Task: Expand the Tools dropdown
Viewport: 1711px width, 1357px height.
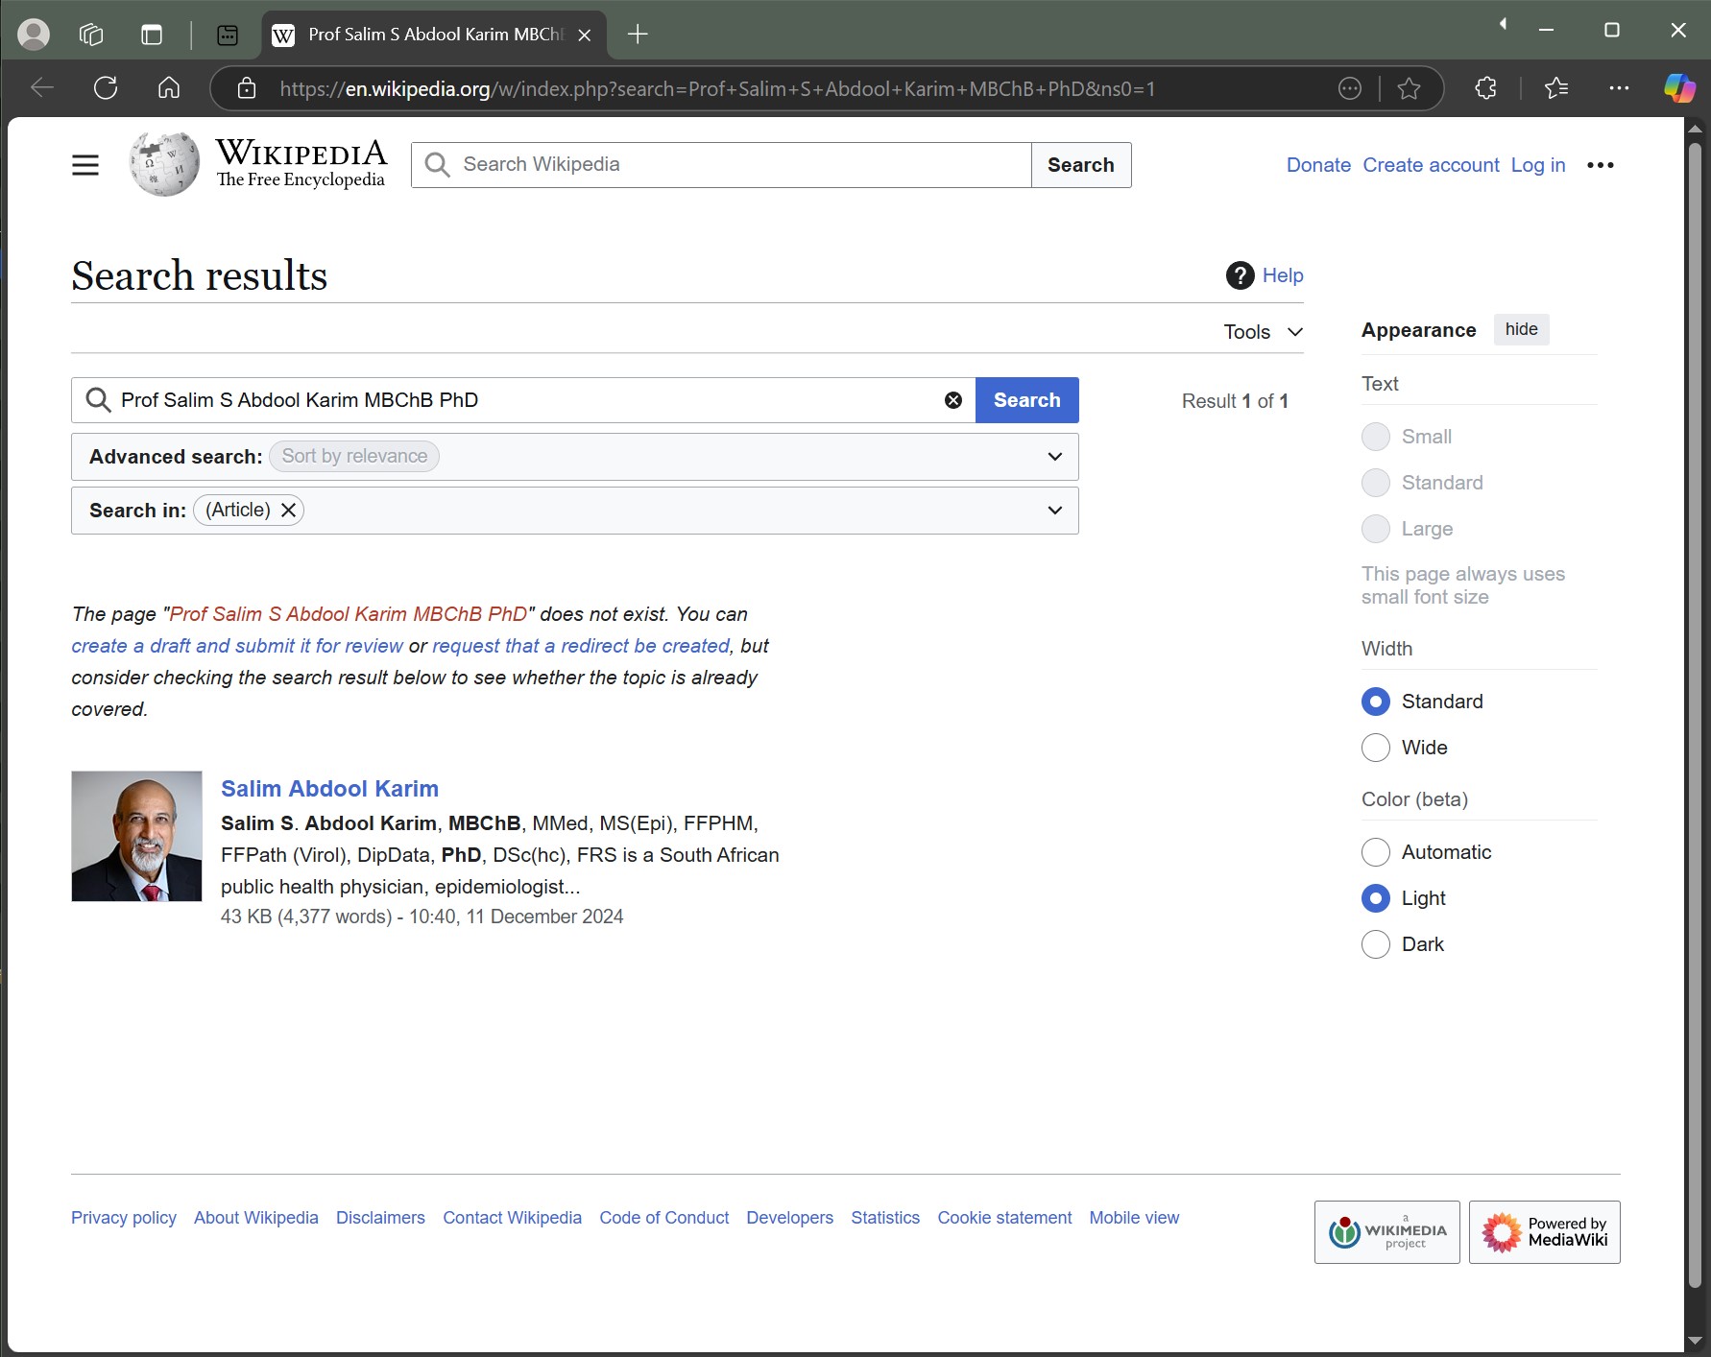Action: pyautogui.click(x=1263, y=332)
